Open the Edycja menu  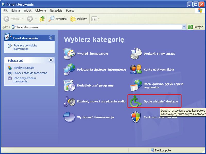(15, 11)
